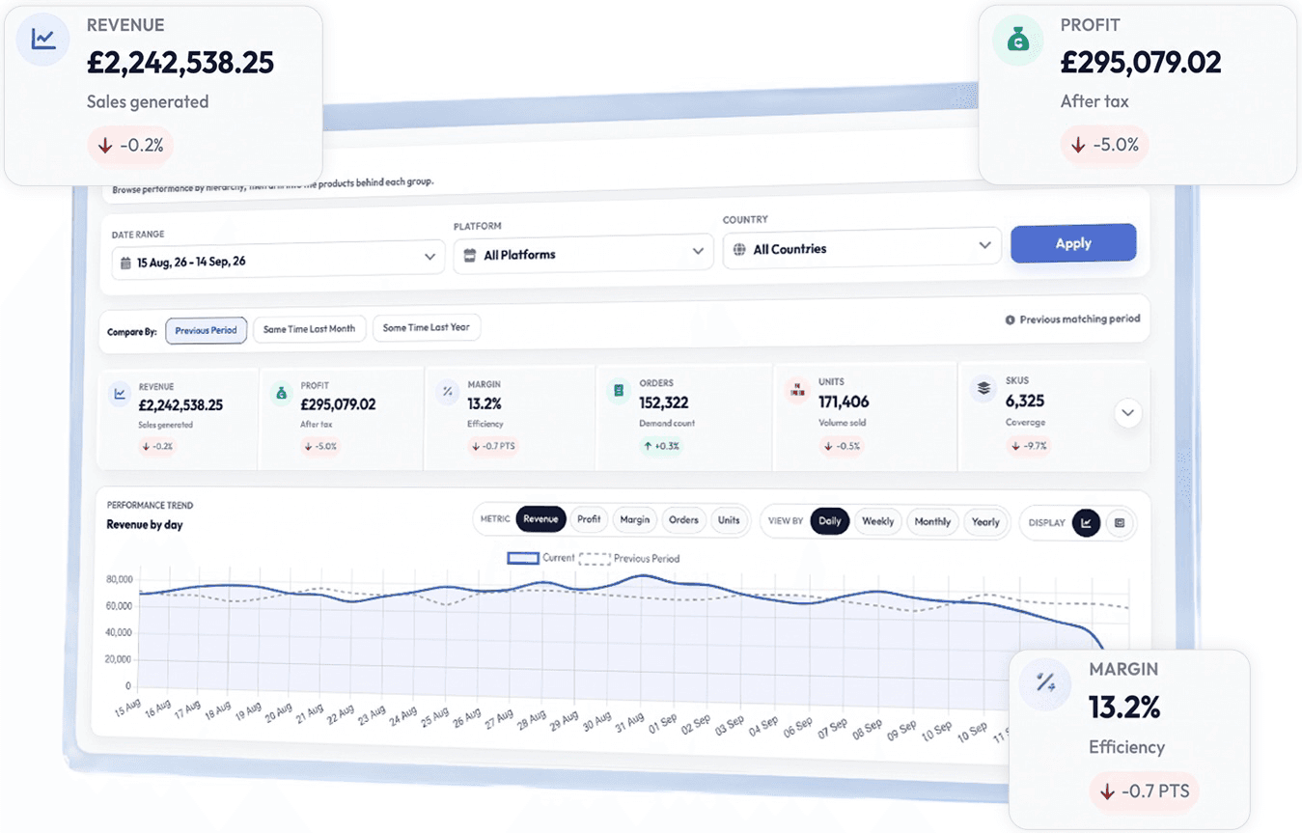
Task: Expand more stats with the chevron button
Action: point(1127,414)
